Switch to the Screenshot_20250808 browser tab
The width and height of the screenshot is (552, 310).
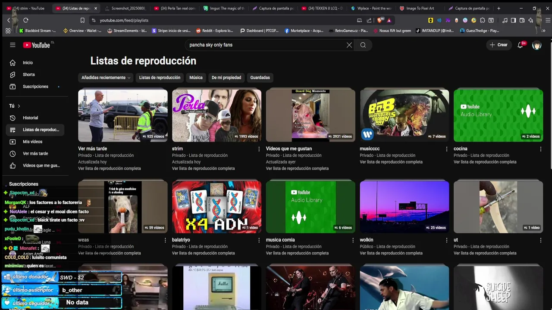point(125,8)
